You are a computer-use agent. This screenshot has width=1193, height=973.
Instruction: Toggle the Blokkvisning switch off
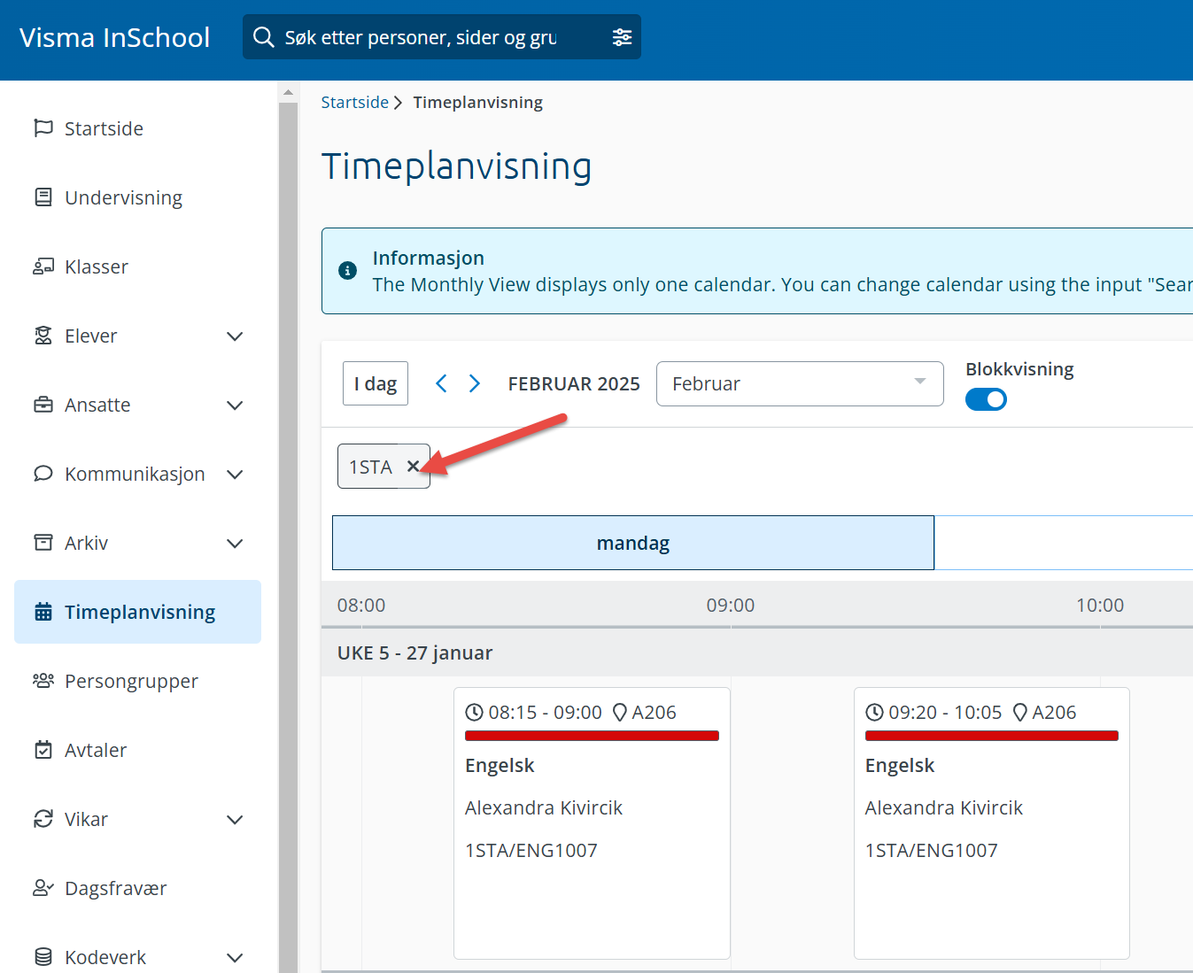coord(986,399)
